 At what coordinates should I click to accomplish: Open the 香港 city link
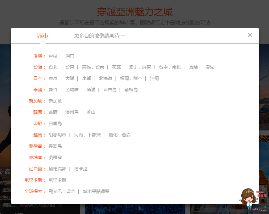tap(53, 56)
